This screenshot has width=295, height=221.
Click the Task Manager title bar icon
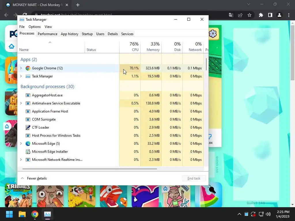[x=22, y=20]
